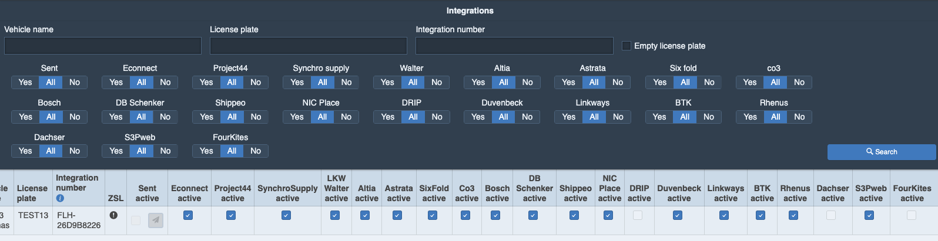Viewport: 938px width, 241px height.
Task: Enable the Empty license plate checkbox
Action: (x=627, y=46)
